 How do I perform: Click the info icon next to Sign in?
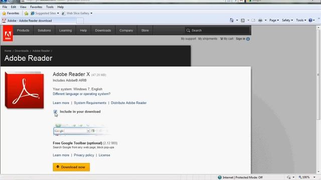[x=248, y=39]
